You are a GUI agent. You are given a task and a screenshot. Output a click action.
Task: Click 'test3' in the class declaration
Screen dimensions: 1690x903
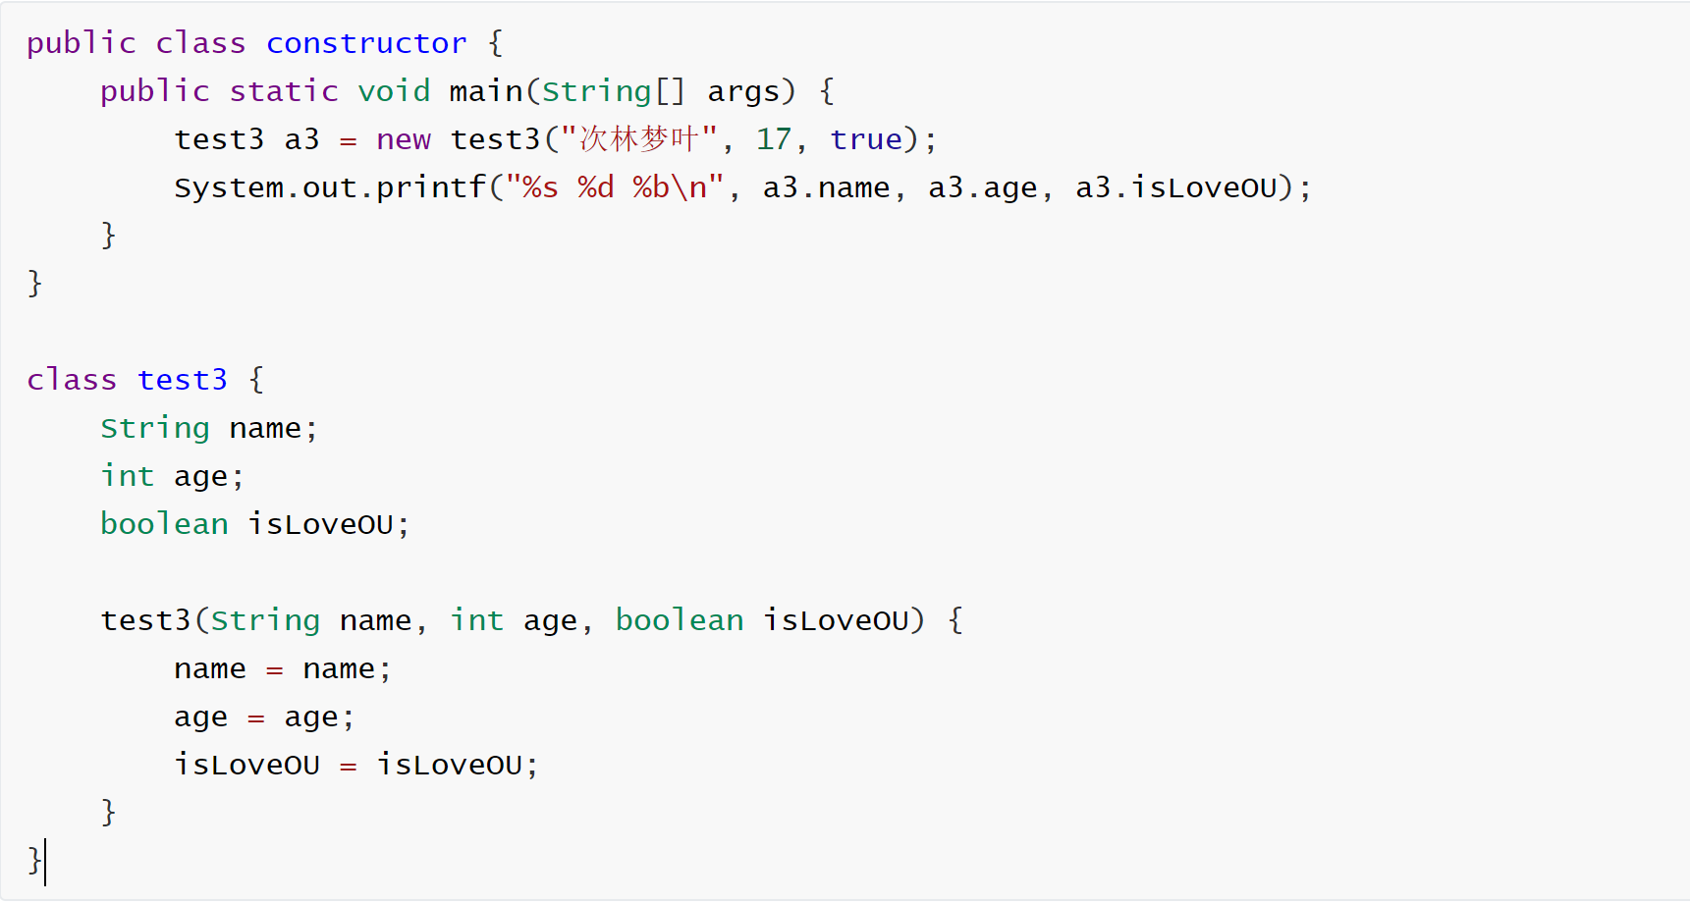[182, 380]
